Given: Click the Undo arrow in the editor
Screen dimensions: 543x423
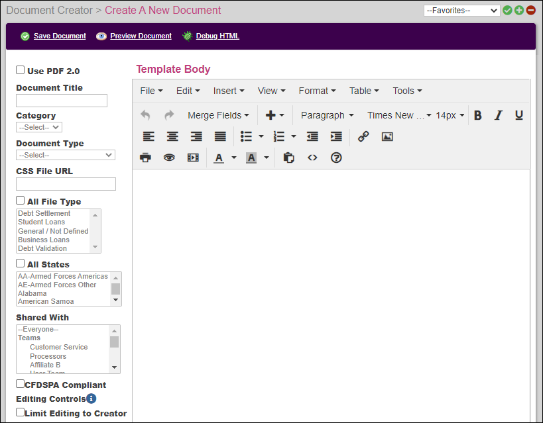Looking at the screenshot, I should pyautogui.click(x=145, y=115).
